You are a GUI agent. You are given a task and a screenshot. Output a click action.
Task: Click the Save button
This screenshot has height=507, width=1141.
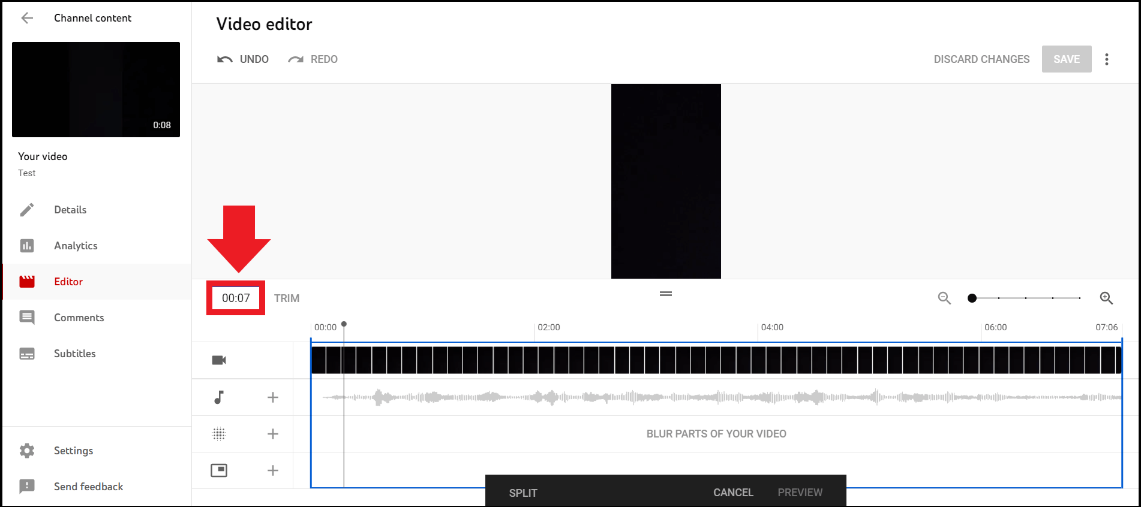1067,59
